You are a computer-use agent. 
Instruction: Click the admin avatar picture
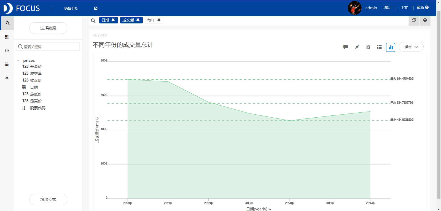[x=354, y=8]
